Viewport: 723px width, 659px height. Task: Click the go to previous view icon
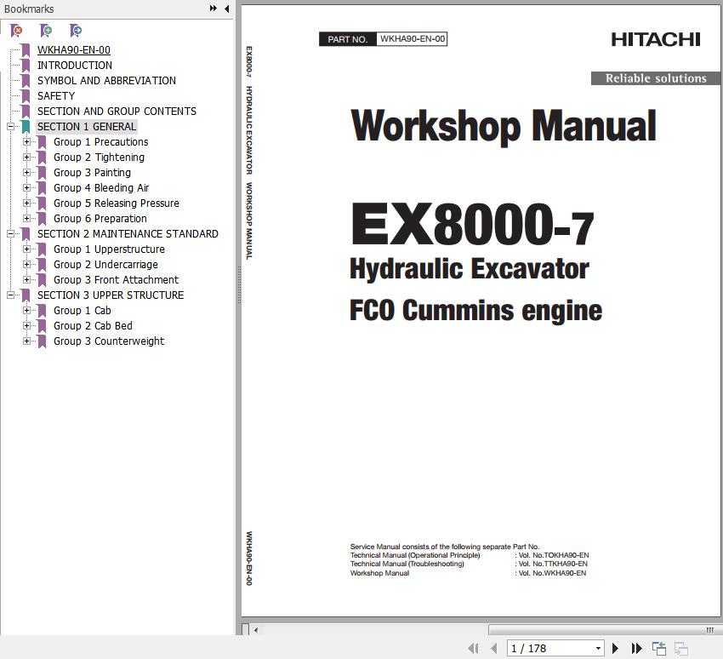click(659, 649)
